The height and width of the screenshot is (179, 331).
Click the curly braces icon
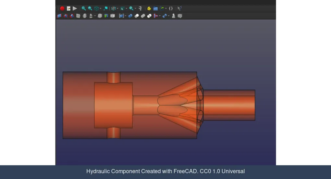(171, 8)
